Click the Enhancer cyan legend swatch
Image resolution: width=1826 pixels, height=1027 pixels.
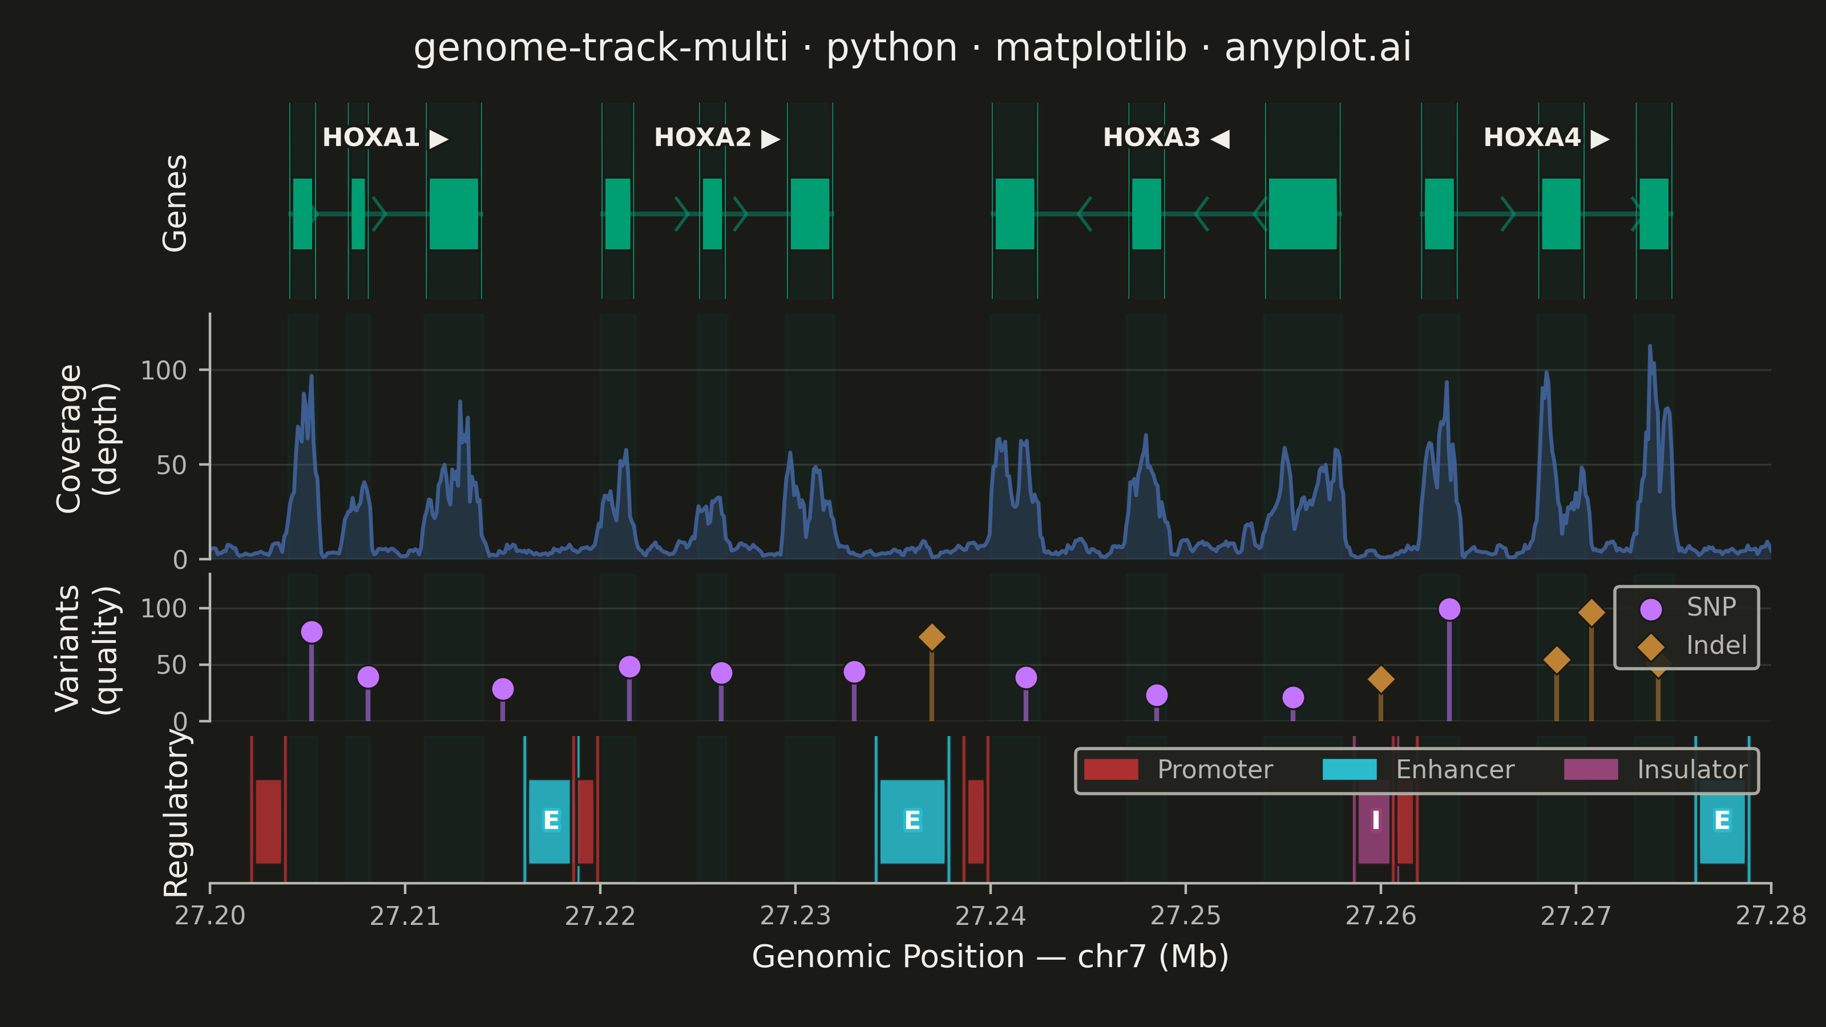[x=1350, y=769]
